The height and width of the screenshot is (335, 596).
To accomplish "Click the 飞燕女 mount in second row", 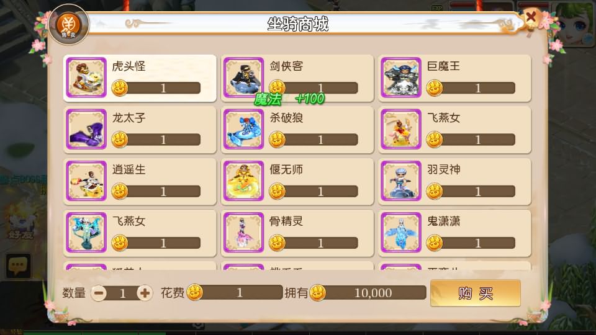I will tap(401, 129).
